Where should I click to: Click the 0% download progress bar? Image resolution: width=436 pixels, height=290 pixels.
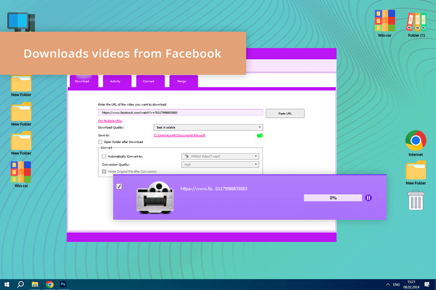pyautogui.click(x=333, y=198)
